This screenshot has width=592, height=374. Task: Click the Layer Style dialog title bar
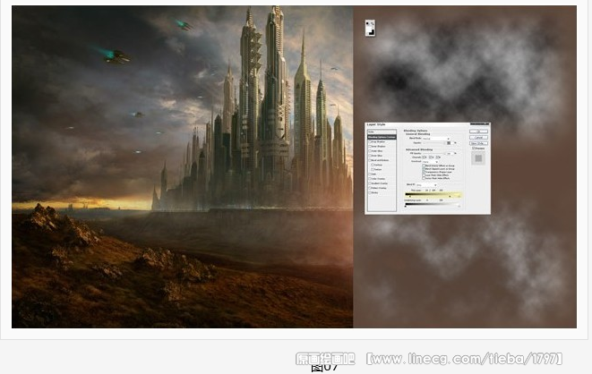428,124
